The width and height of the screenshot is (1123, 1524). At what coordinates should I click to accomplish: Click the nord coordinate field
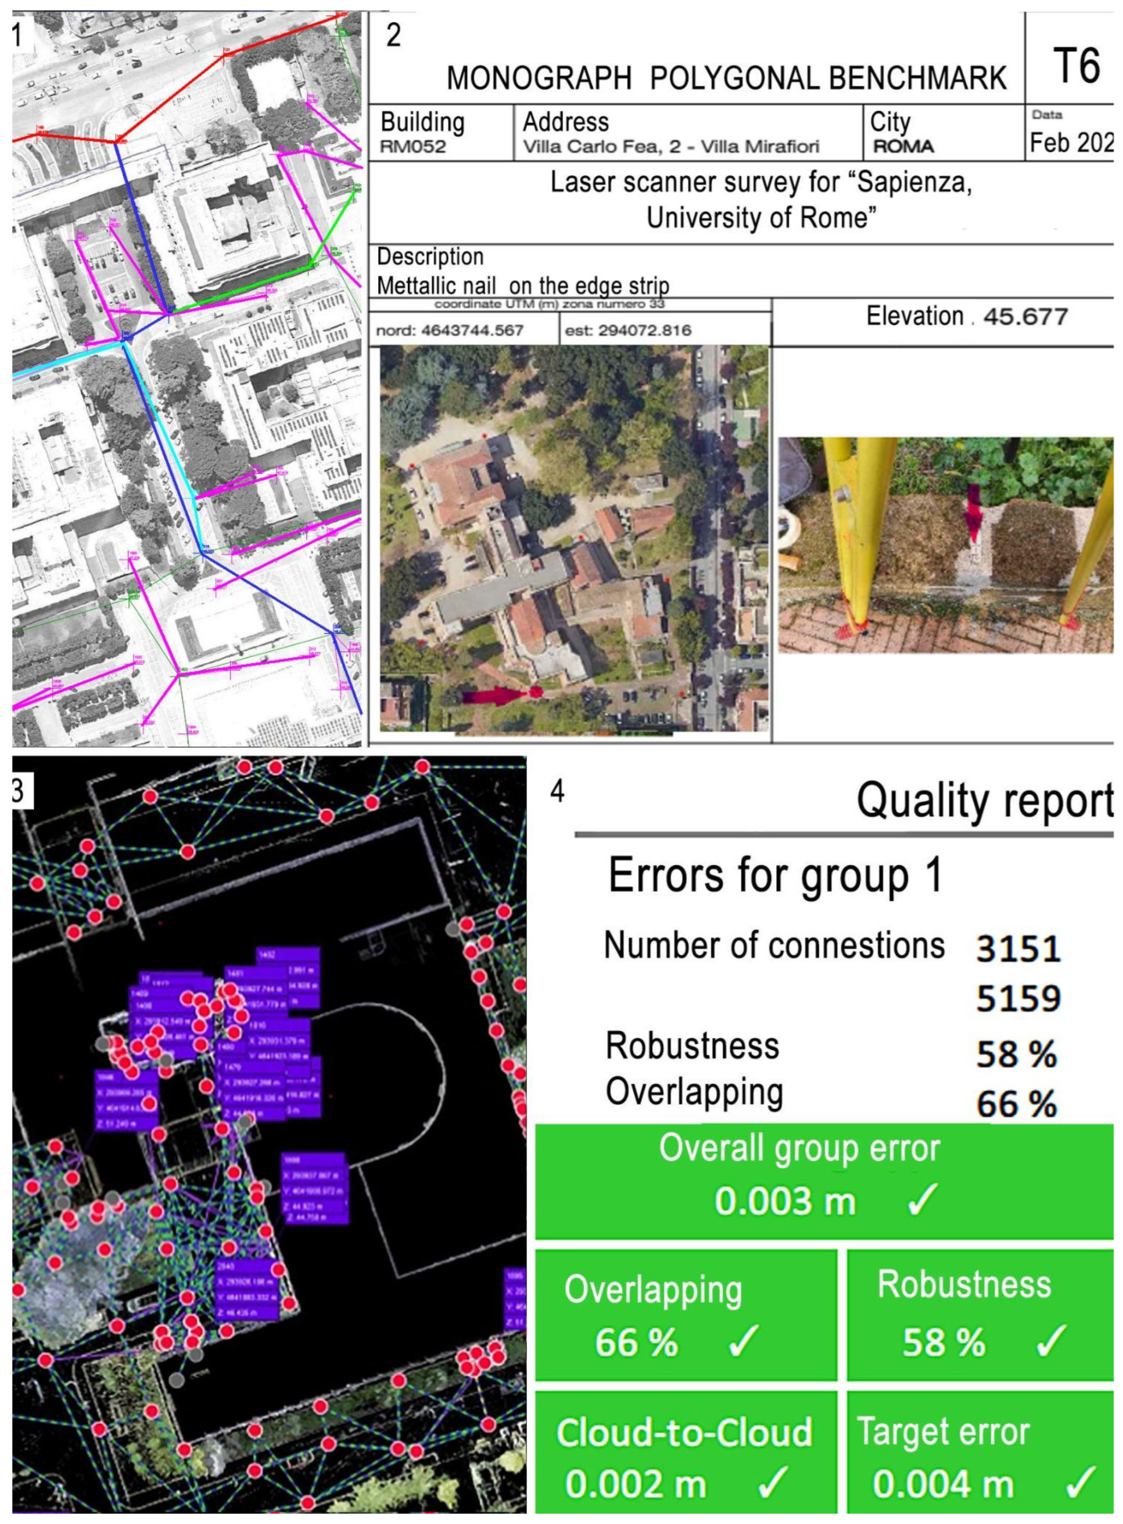pyautogui.click(x=450, y=330)
